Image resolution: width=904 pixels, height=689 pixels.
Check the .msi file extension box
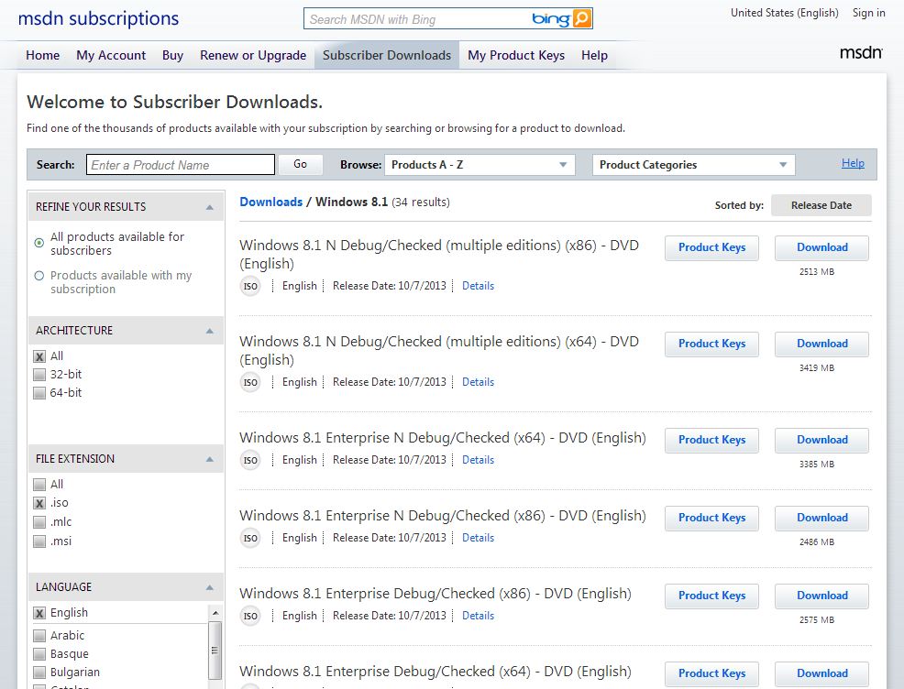(x=39, y=541)
